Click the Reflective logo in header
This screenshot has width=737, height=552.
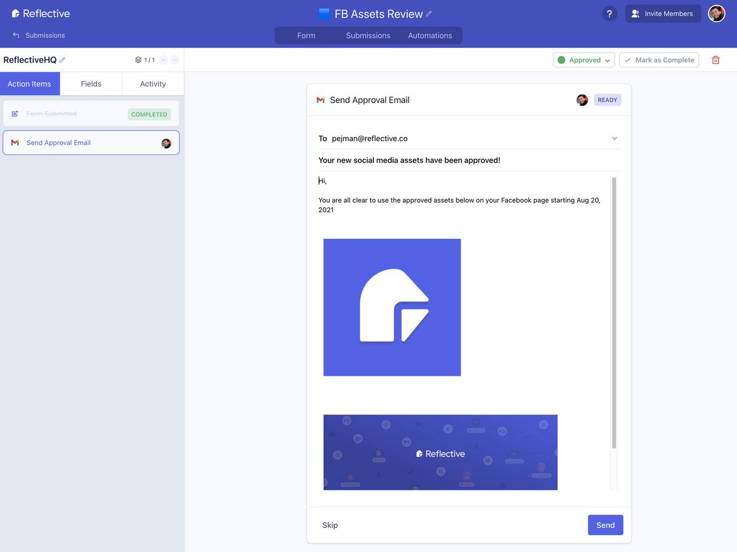pyautogui.click(x=41, y=14)
